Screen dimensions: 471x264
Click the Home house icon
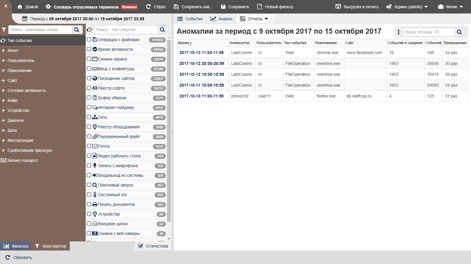(x=20, y=7)
